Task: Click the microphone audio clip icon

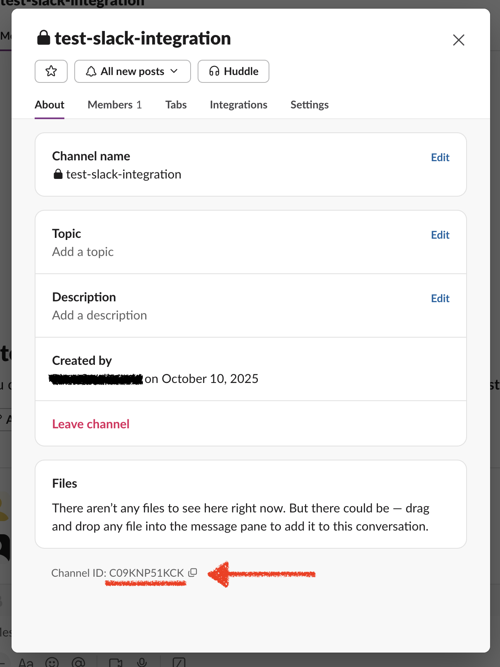Action: (x=142, y=662)
